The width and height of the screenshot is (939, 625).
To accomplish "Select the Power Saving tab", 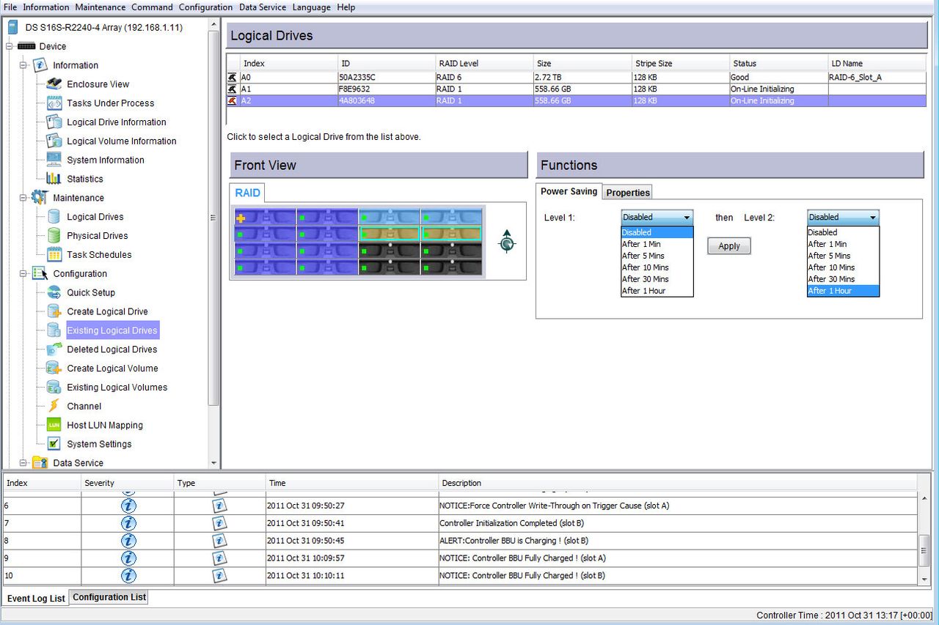I will tap(569, 191).
